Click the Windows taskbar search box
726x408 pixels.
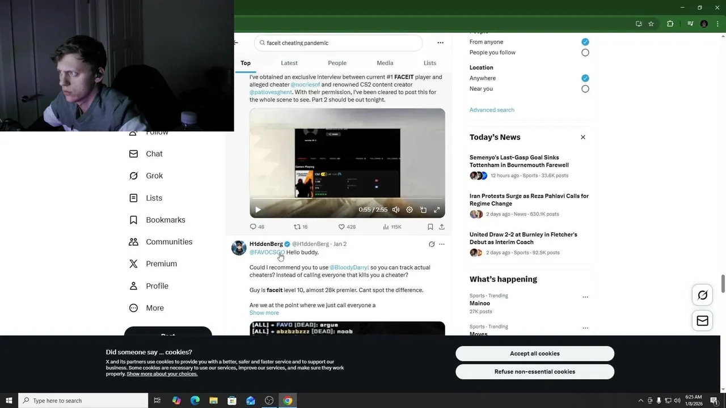[83, 401]
